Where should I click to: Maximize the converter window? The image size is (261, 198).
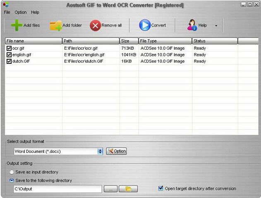click(x=250, y=5)
